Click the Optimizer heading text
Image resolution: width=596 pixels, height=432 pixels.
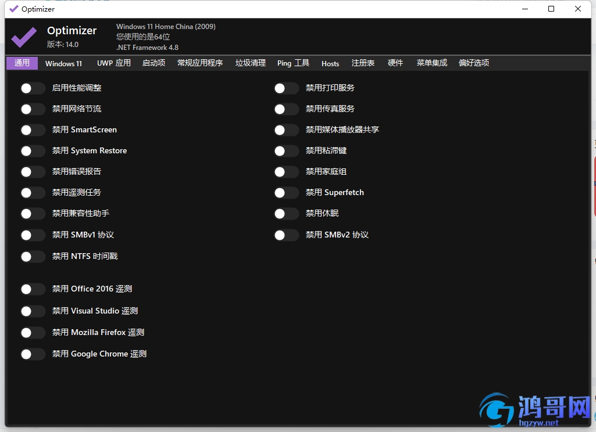pyautogui.click(x=72, y=30)
